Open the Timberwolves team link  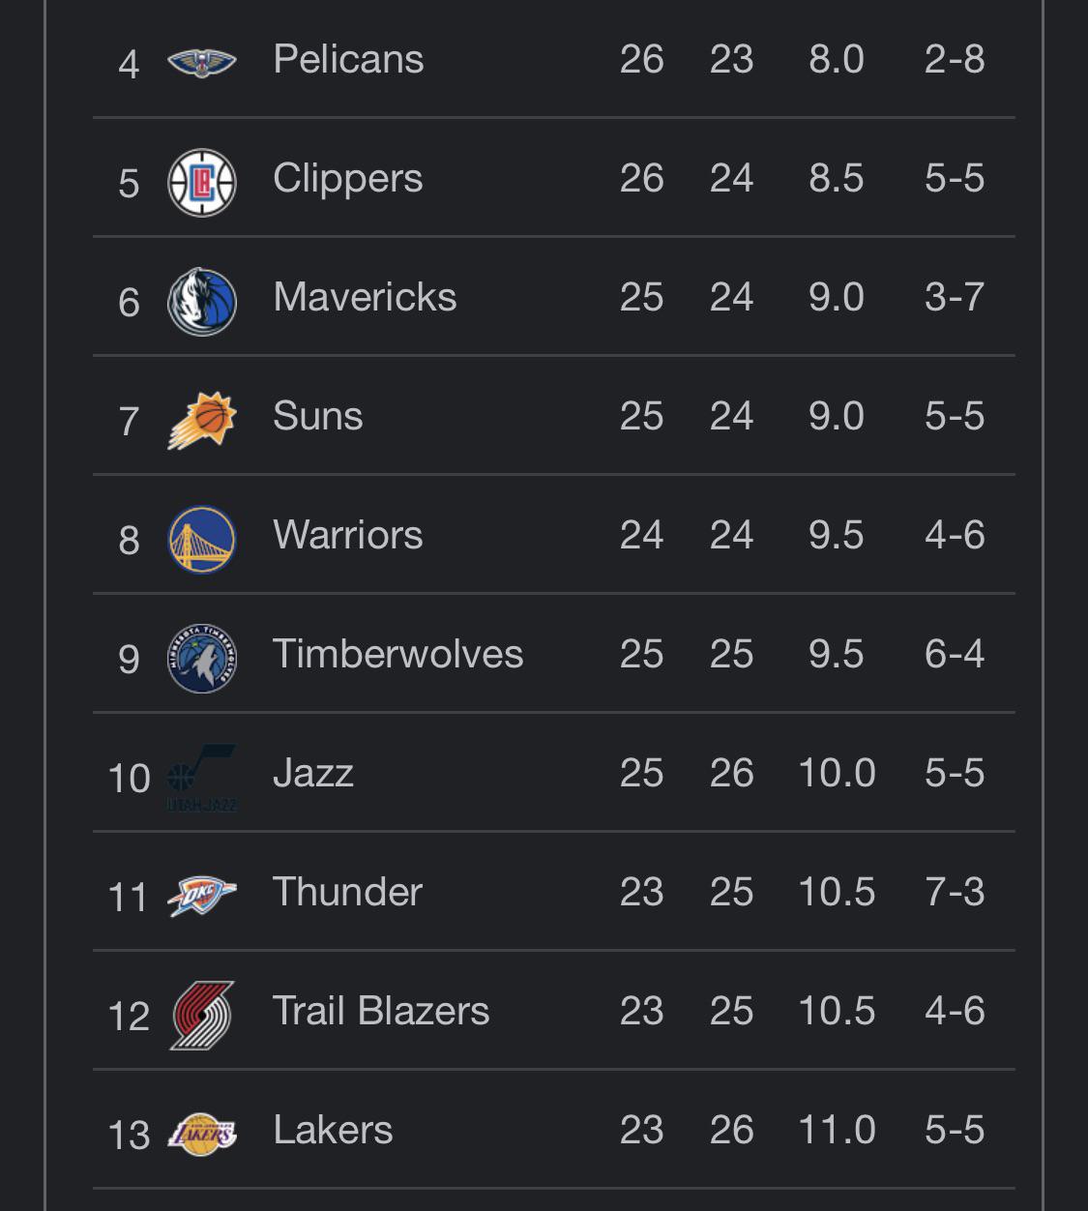coord(397,655)
